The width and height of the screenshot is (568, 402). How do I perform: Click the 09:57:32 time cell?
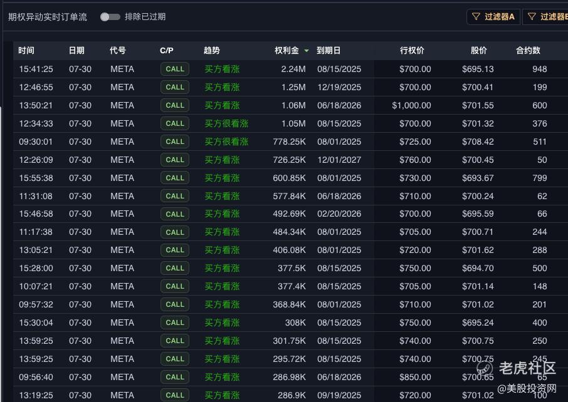coord(36,304)
